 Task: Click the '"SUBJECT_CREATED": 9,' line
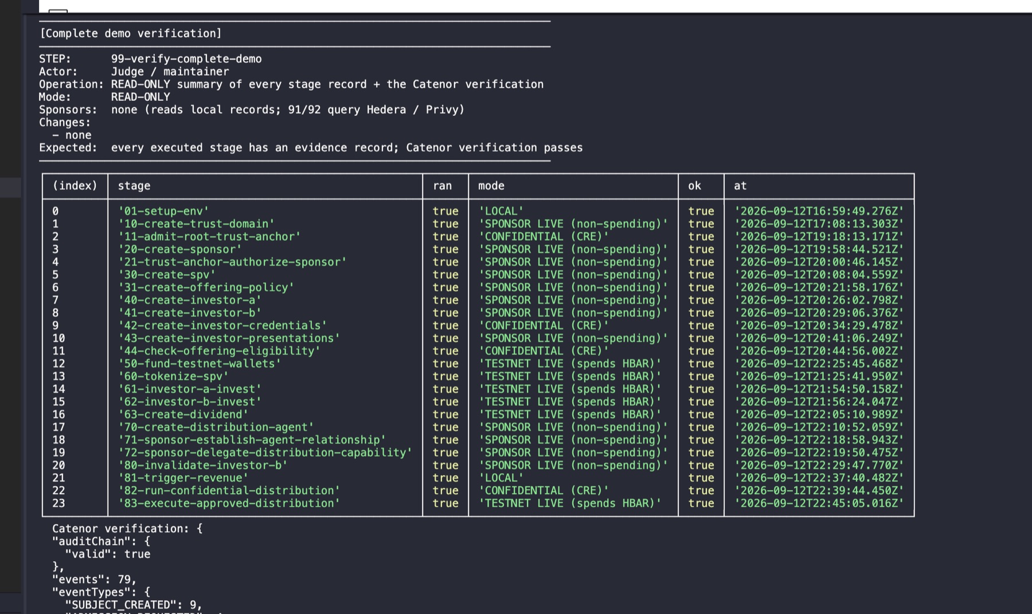pyautogui.click(x=134, y=605)
